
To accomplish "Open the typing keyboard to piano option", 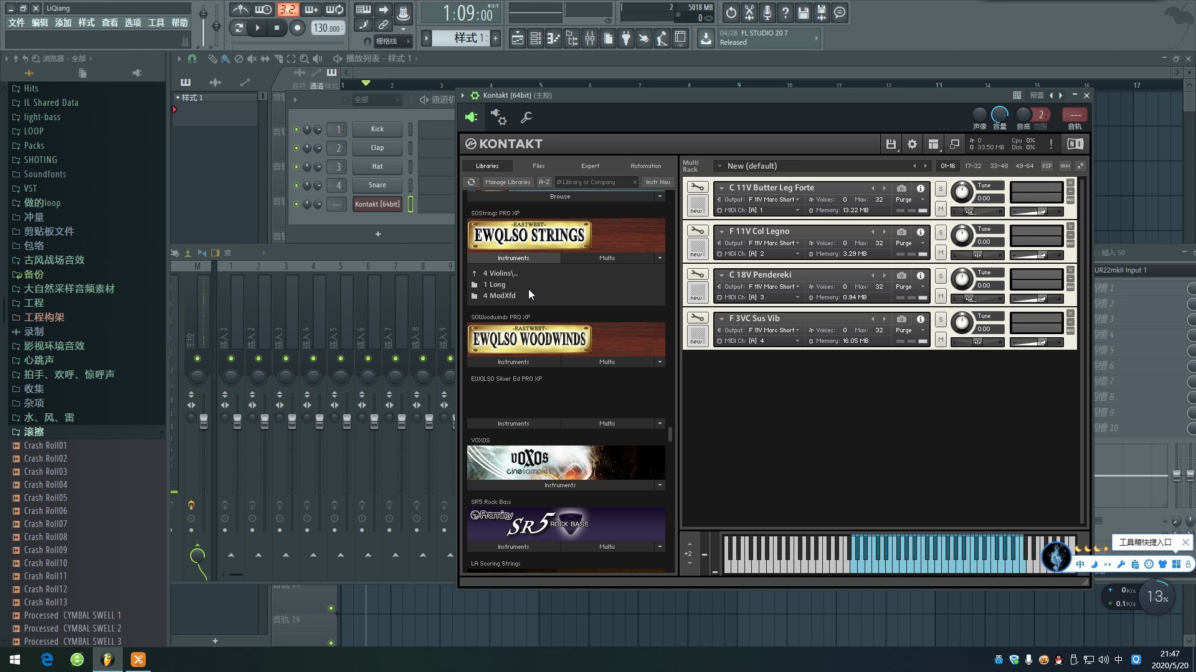I will tap(363, 10).
